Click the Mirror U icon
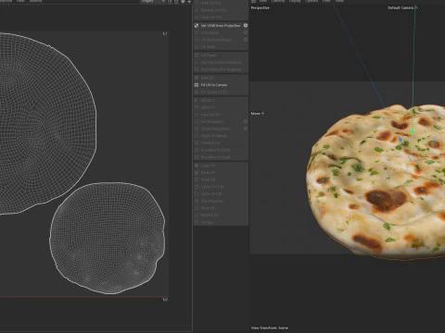The width and height of the screenshot is (445, 333). click(197, 101)
